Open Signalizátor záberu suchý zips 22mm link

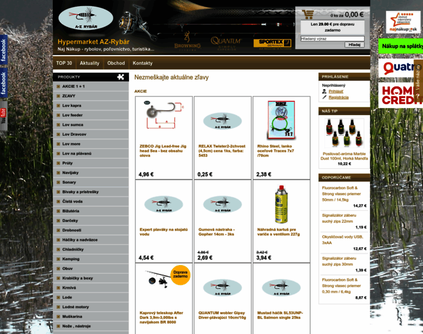point(339,218)
